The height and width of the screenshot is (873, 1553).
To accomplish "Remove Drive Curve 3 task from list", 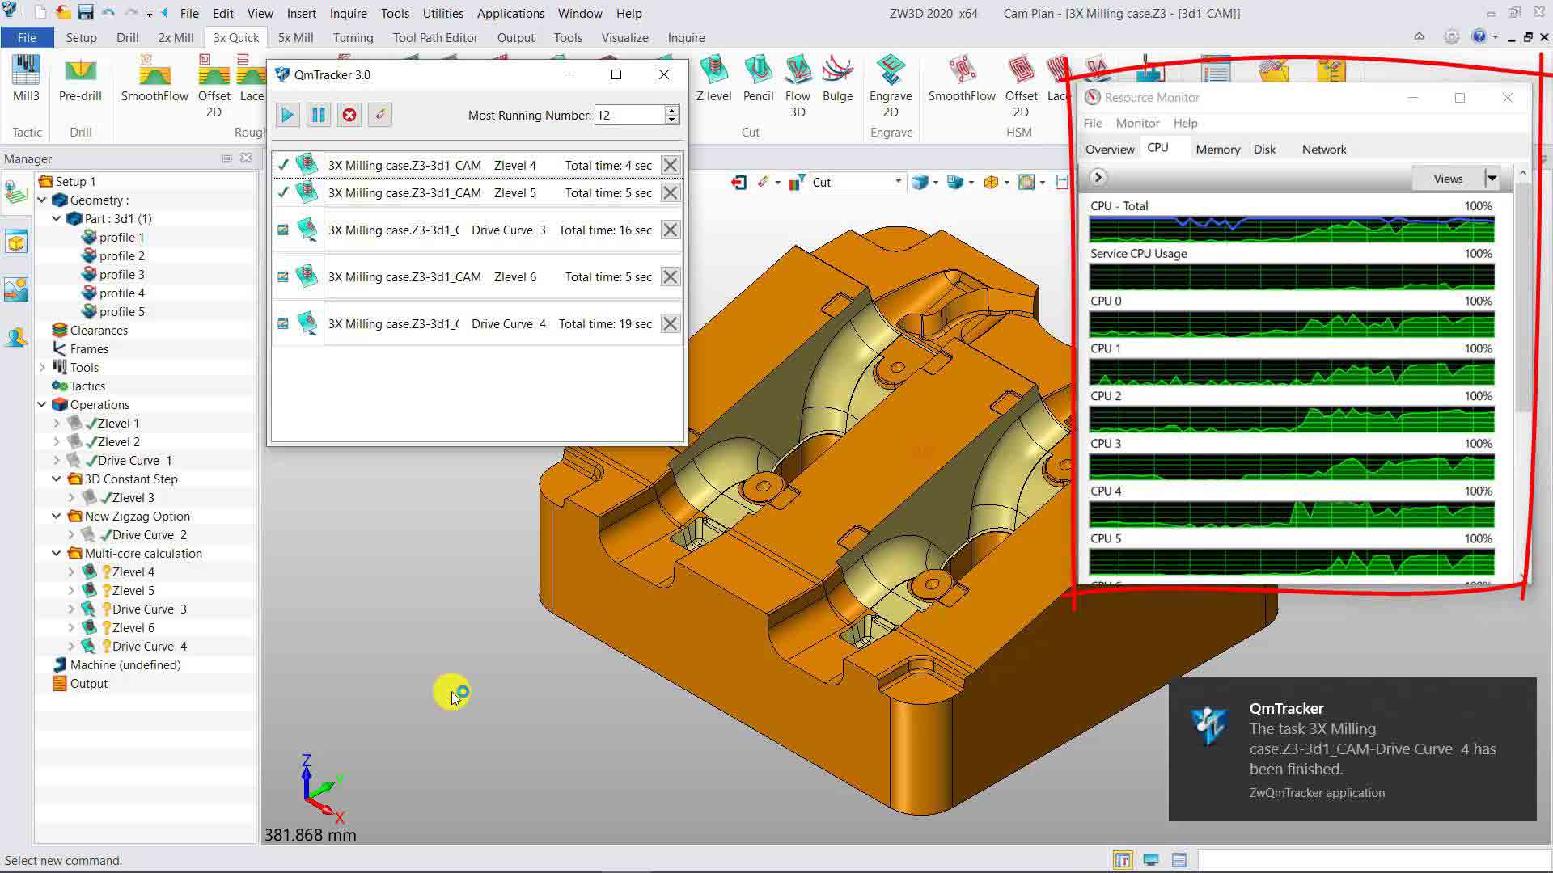I will pos(670,230).
